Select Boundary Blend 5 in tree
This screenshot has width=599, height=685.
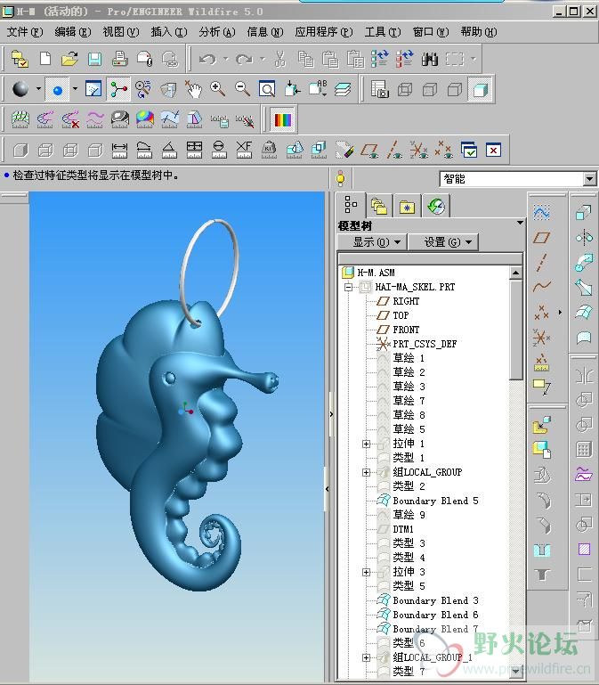tap(435, 501)
